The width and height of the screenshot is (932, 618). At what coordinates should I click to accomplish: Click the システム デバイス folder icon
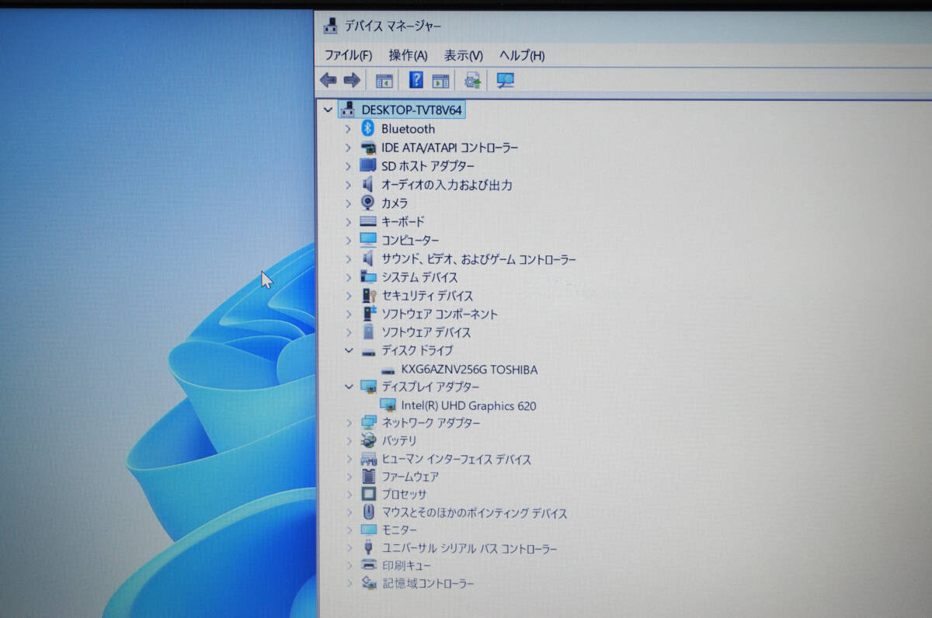[368, 277]
